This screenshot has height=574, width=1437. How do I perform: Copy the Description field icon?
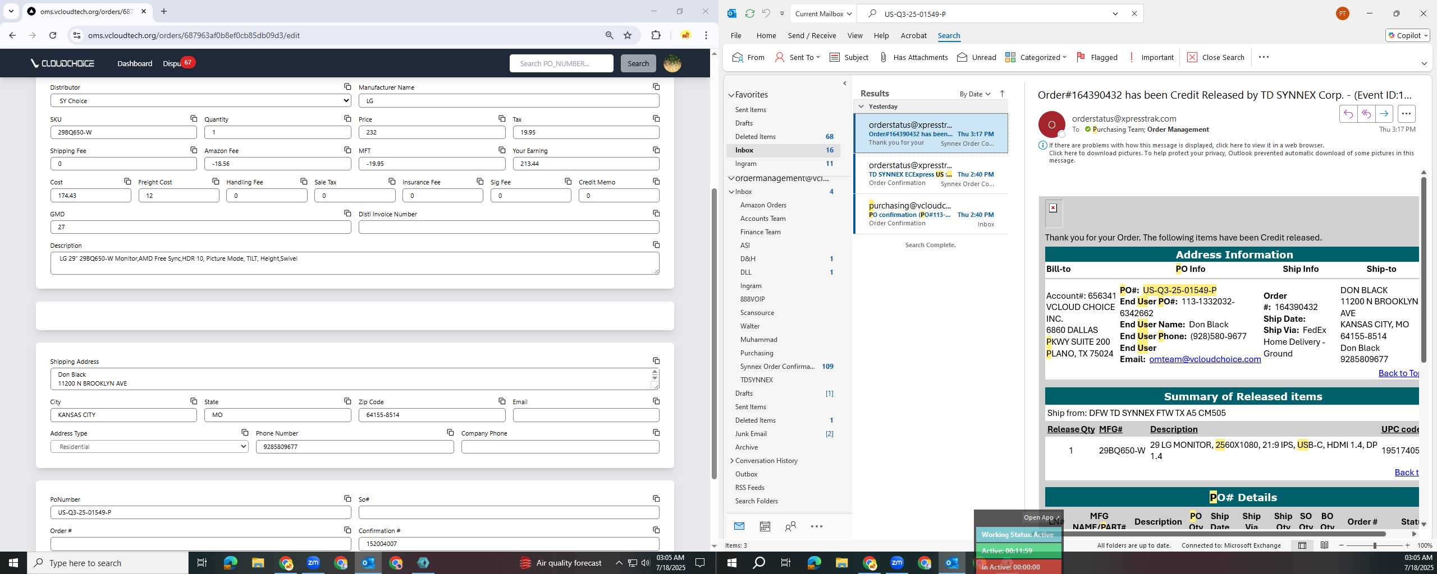(x=656, y=244)
